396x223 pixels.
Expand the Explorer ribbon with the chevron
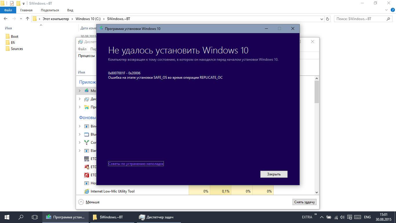point(386,10)
